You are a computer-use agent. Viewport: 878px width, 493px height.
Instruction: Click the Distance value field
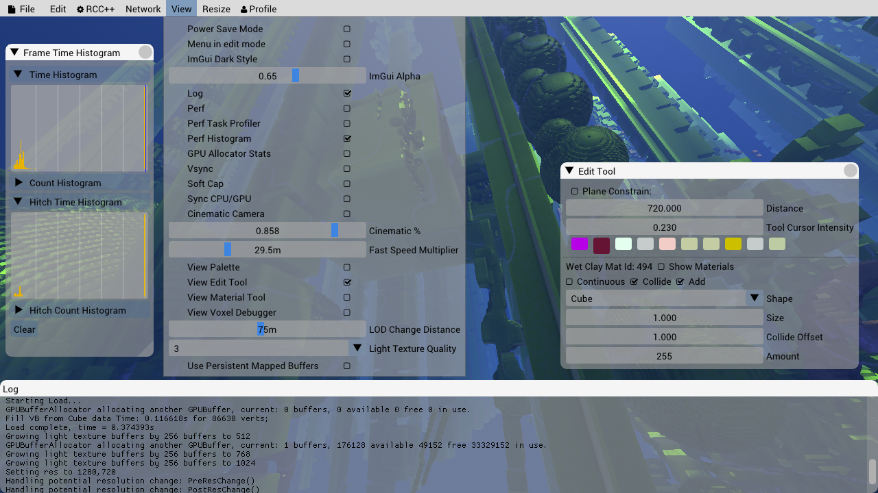click(665, 208)
